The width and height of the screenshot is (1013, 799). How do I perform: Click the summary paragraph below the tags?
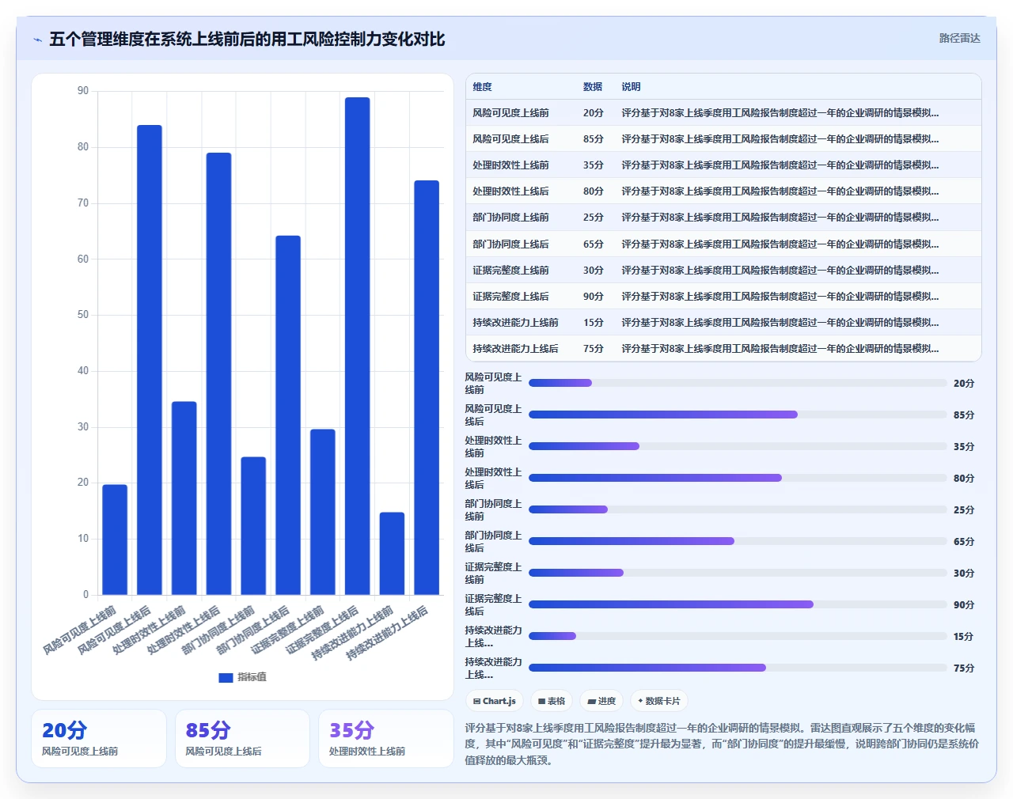pyautogui.click(x=722, y=744)
